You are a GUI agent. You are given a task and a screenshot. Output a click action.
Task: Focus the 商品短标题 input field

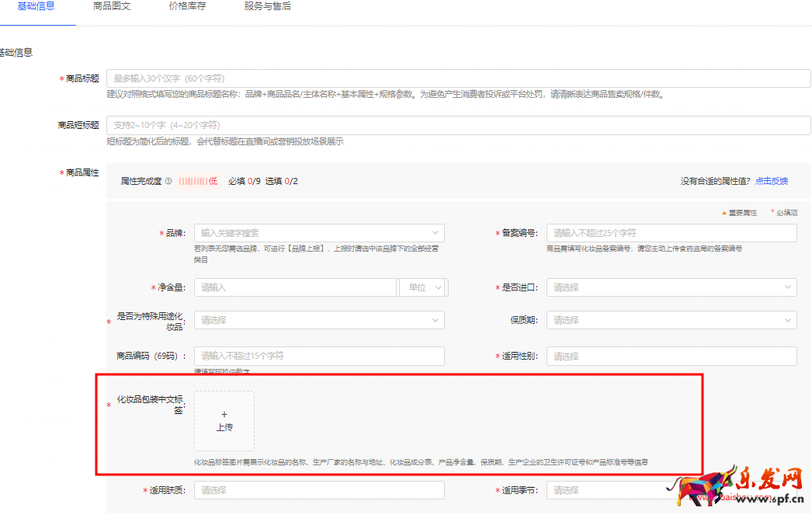click(458, 125)
